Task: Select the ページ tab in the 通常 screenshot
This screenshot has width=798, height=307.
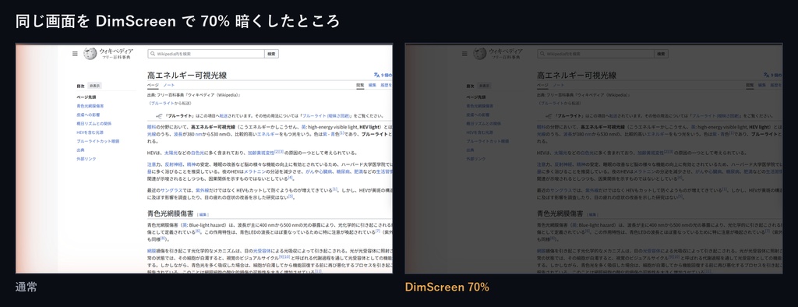Action: click(x=154, y=85)
